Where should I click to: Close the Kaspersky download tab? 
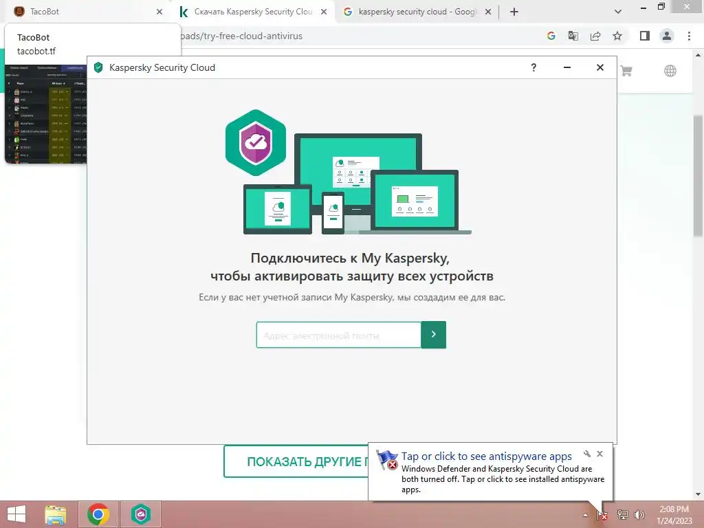tap(324, 12)
